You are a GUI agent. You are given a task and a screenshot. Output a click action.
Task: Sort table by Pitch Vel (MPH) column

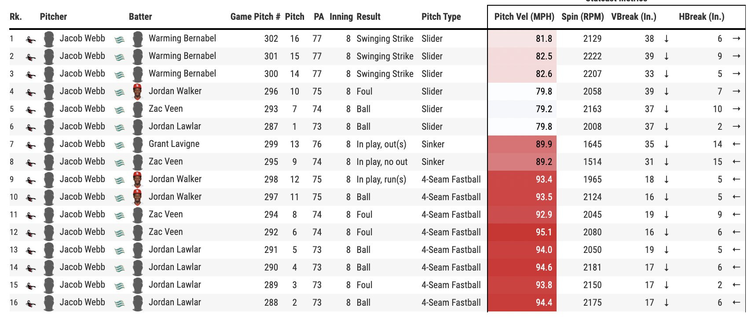coord(524,17)
